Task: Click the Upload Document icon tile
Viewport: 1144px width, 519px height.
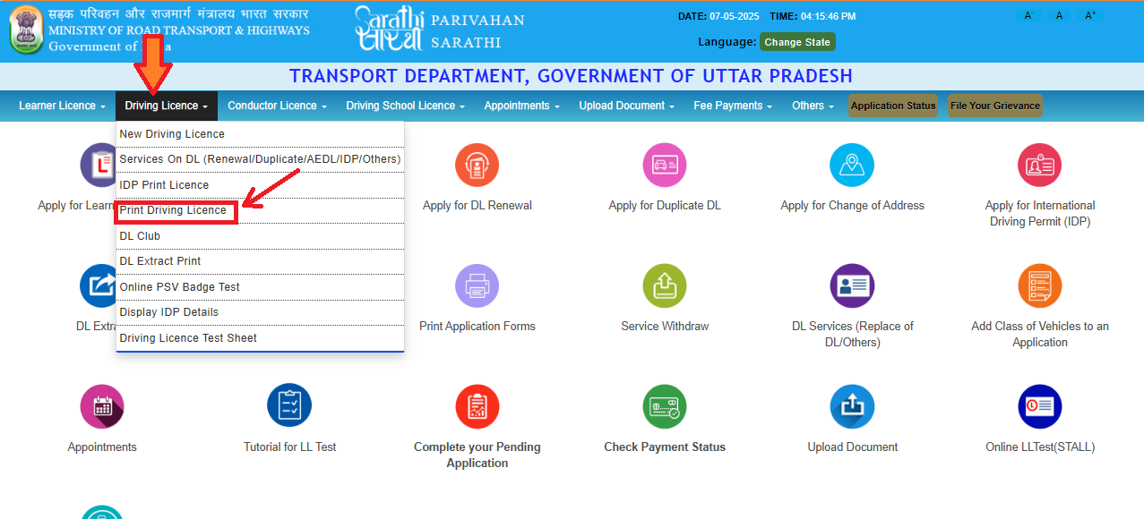Action: [852, 407]
